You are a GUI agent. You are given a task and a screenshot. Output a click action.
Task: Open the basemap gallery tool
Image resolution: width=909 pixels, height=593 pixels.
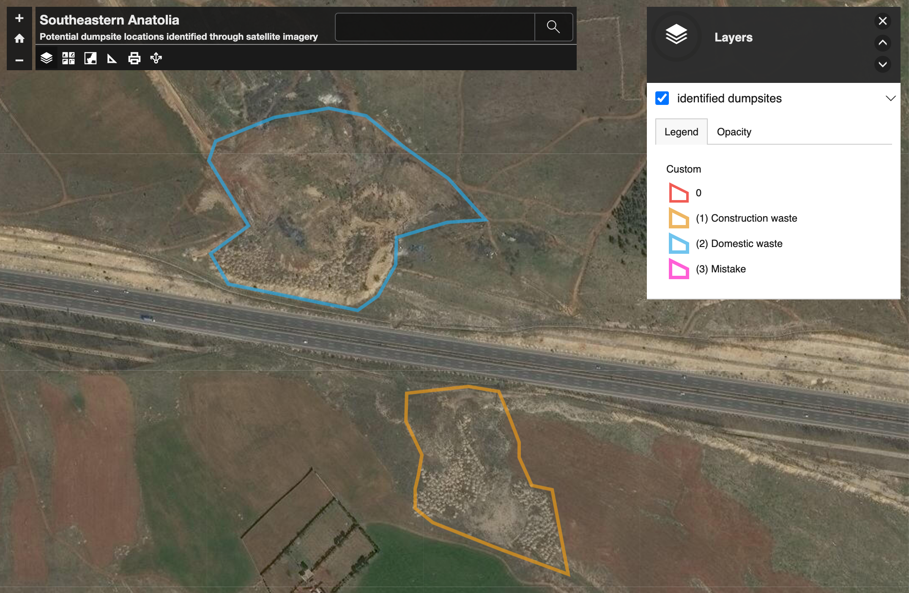[x=68, y=58]
